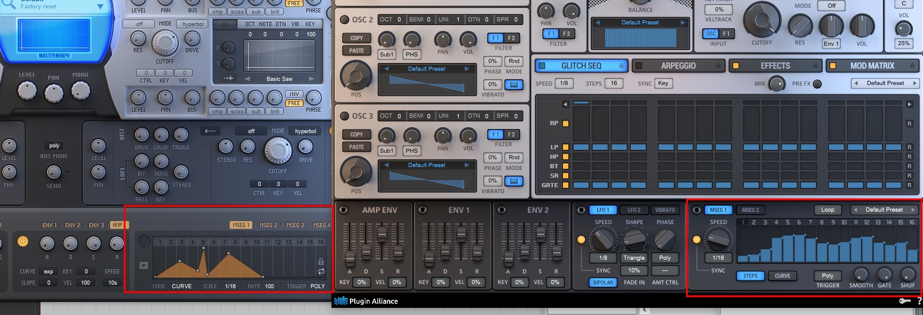Click the lock icon on MOD MATRIX tab

pos(912,66)
